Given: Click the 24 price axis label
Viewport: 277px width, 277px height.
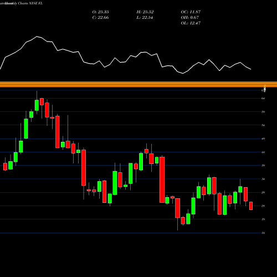Looking at the screenshot, I should tap(263, 206).
